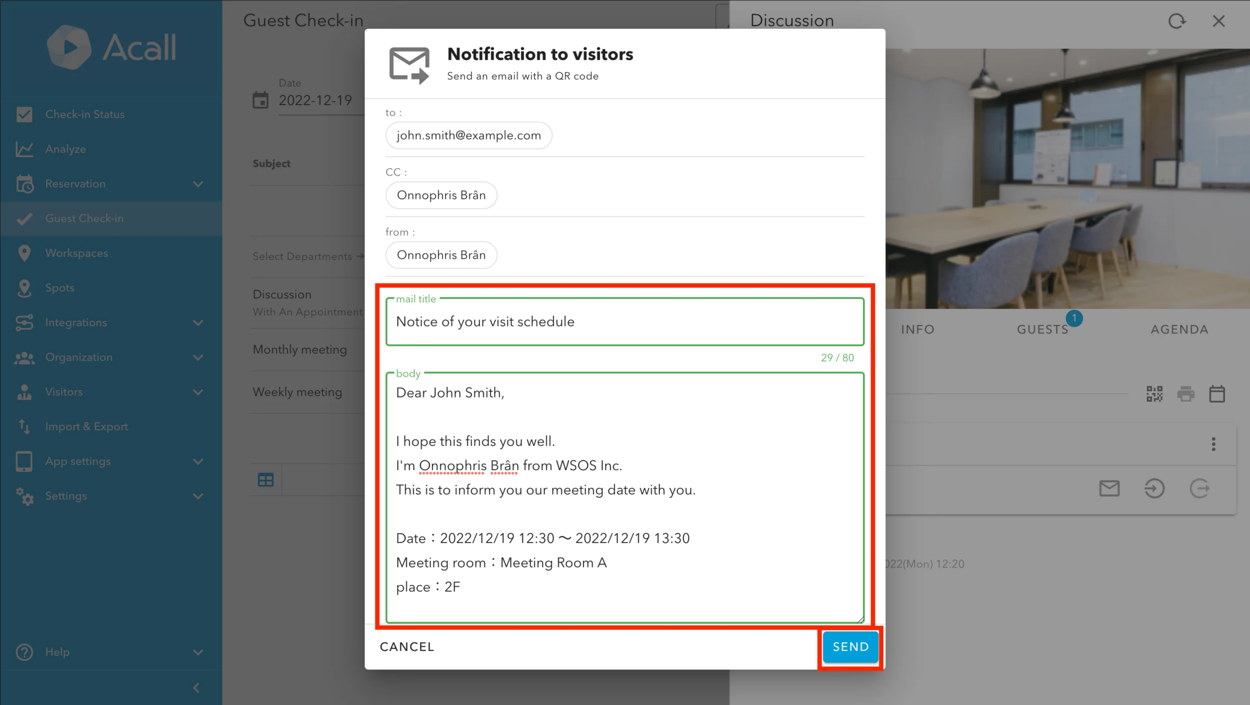Click the Integrations icon in sidebar
Image resolution: width=1250 pixels, height=705 pixels.
(x=24, y=323)
